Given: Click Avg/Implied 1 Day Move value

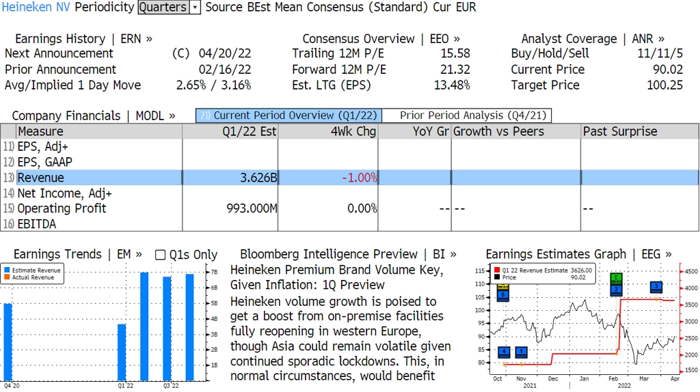Looking at the screenshot, I should 213,85.
